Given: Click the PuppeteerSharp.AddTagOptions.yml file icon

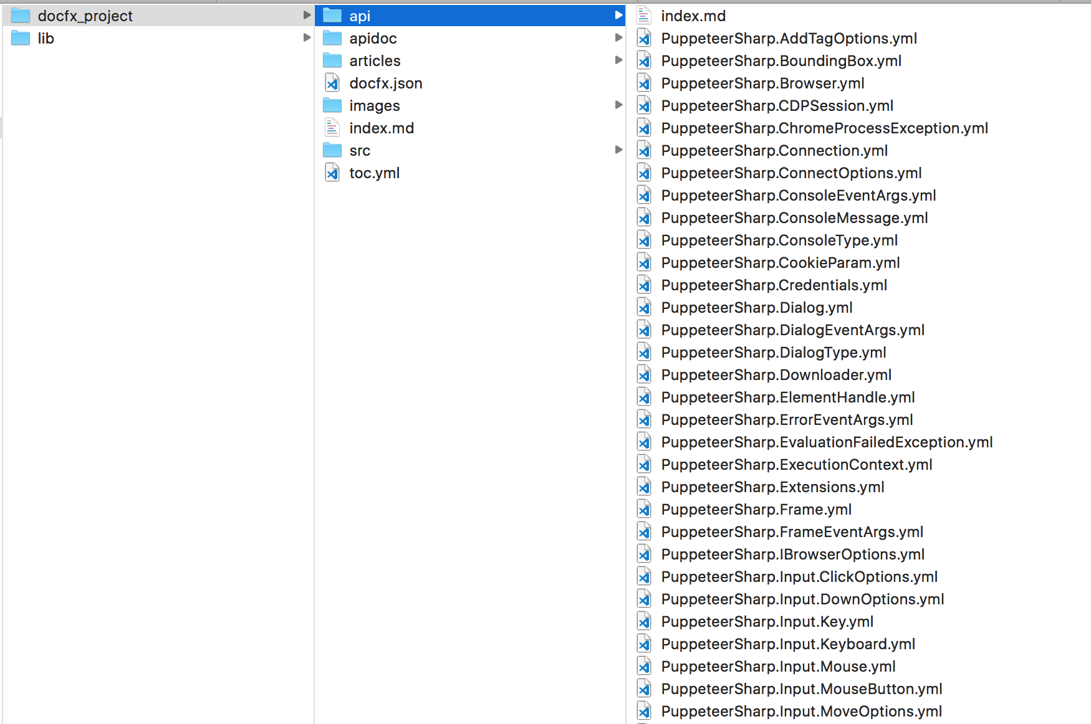Looking at the screenshot, I should [x=644, y=38].
